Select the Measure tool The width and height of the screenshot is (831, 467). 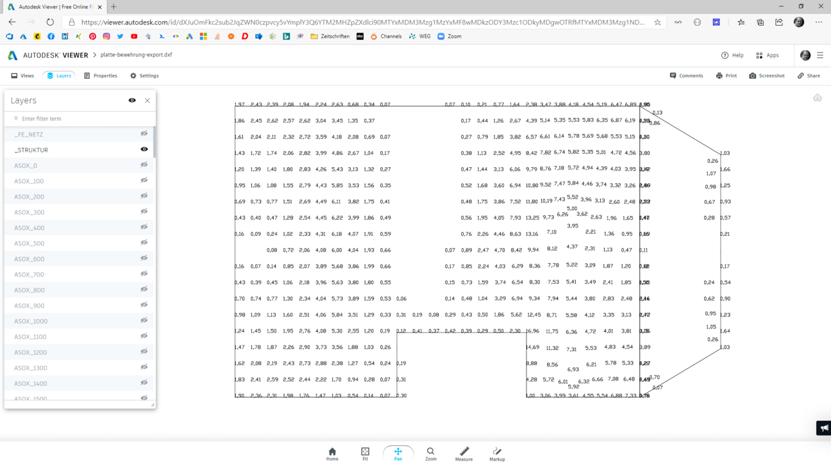(x=464, y=454)
